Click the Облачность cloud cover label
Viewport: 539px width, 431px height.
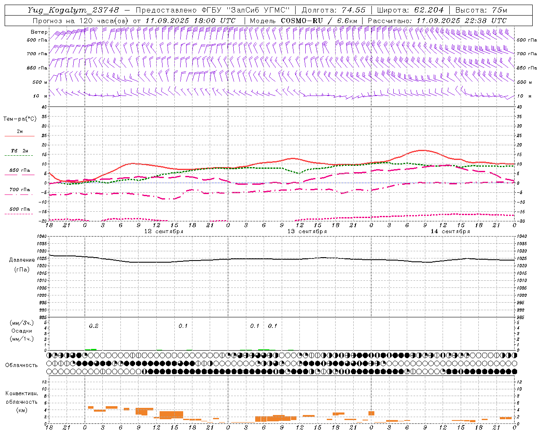click(x=21, y=365)
